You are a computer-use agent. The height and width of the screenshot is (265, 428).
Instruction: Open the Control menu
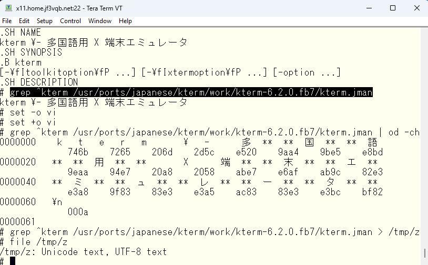click(x=70, y=21)
